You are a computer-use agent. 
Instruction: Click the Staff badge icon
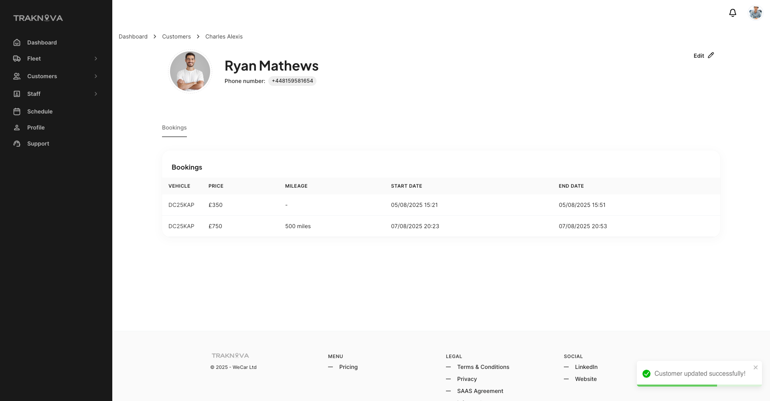[17, 94]
